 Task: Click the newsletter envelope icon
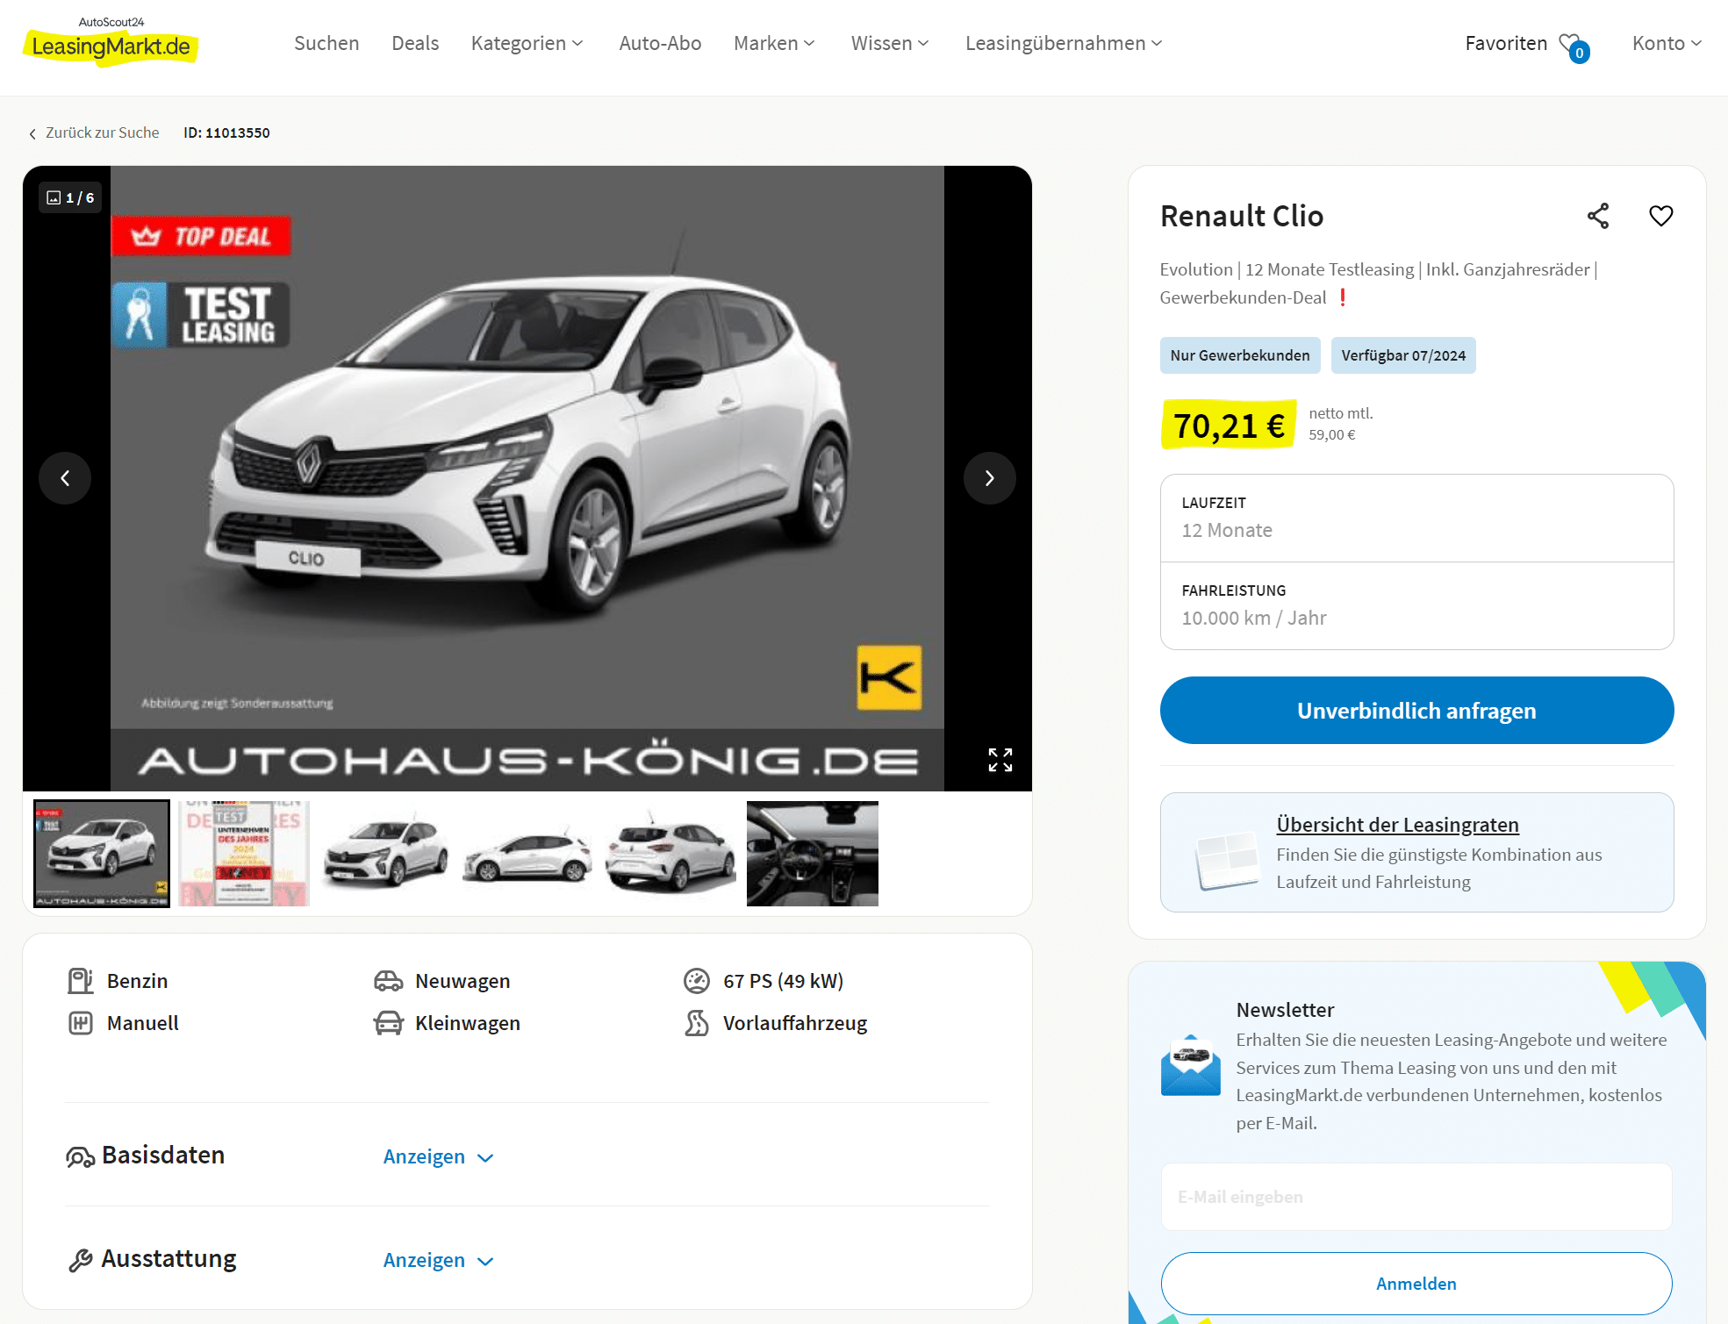1190,1065
